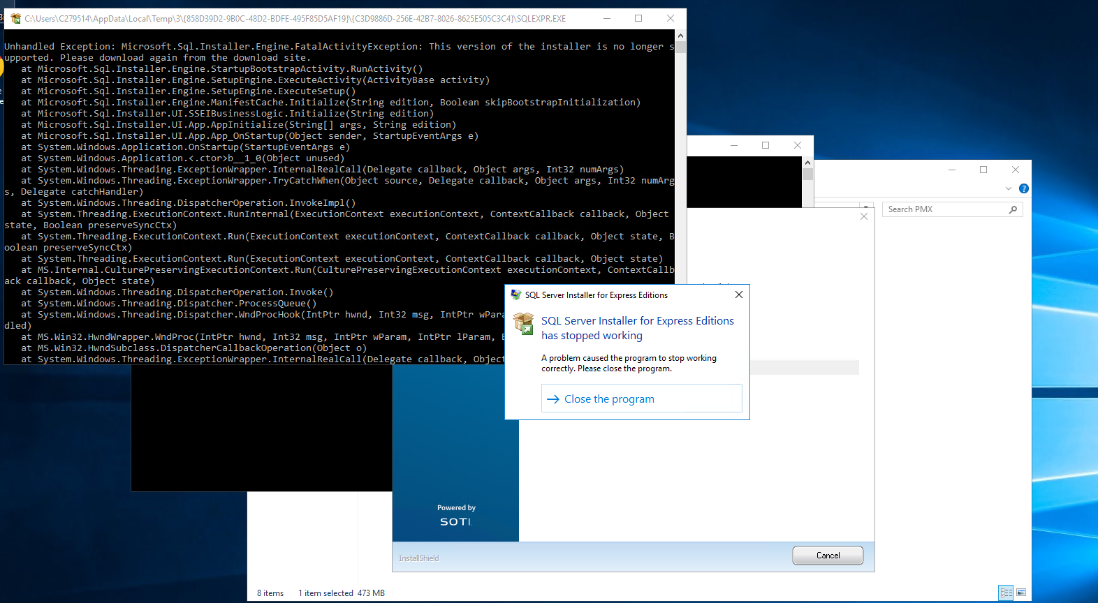
Task: Close the SQL Server Installer error dialog
Action: 739,295
